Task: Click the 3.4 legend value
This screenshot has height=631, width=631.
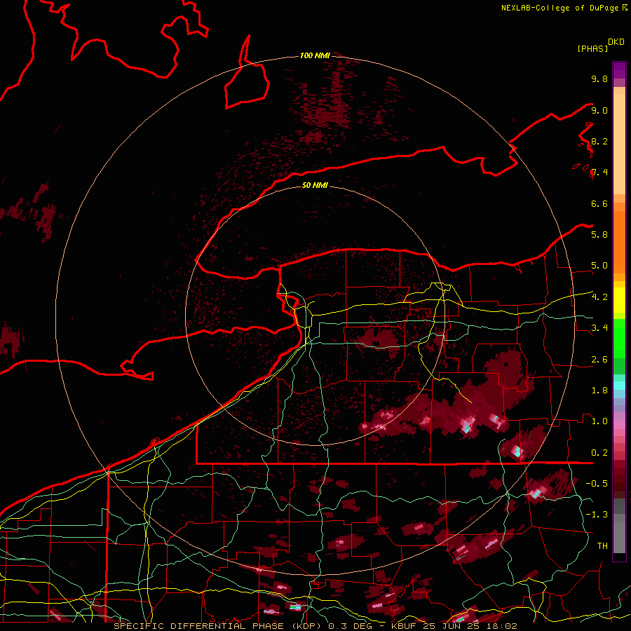Action: click(x=599, y=328)
